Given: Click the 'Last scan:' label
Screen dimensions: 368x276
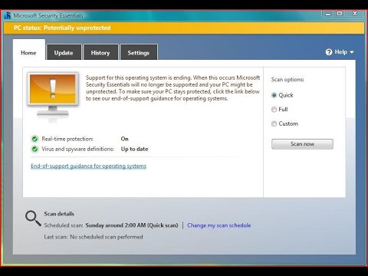Looking at the screenshot, I should (x=56, y=237).
